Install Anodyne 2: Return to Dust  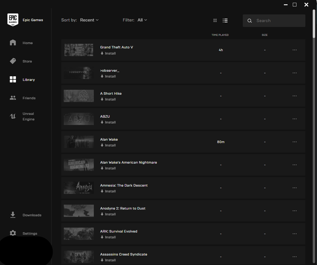tap(108, 214)
